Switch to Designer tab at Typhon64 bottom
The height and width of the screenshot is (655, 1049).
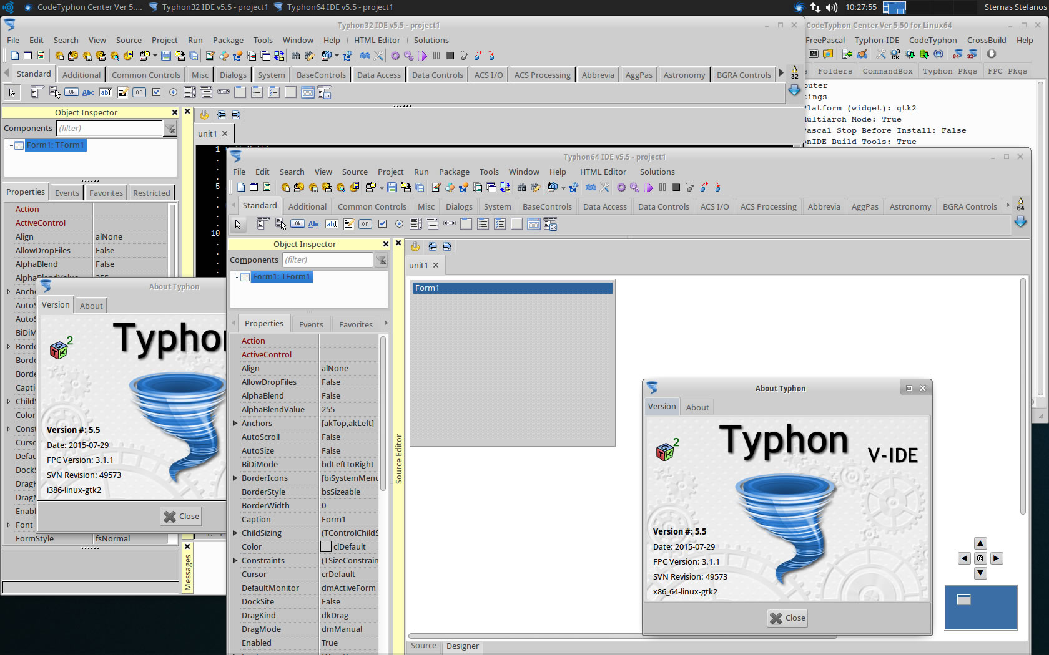pyautogui.click(x=463, y=646)
